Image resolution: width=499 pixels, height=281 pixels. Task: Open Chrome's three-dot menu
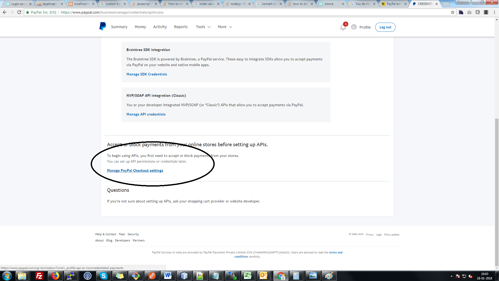click(494, 12)
